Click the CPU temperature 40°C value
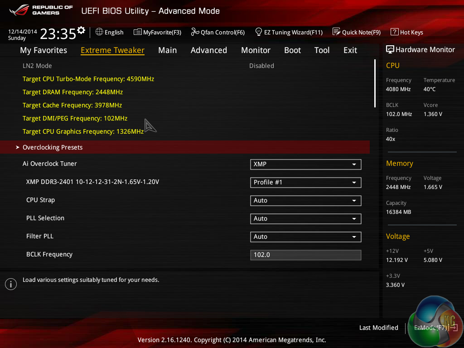464x348 pixels. point(430,89)
